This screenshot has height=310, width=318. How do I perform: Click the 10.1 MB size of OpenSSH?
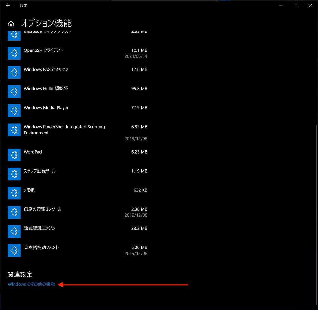139,50
